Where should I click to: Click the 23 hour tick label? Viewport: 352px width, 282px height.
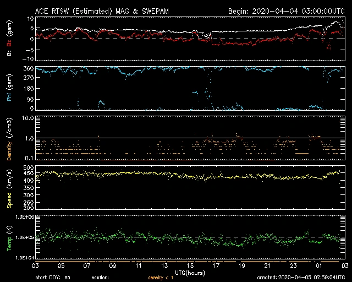(x=294, y=265)
